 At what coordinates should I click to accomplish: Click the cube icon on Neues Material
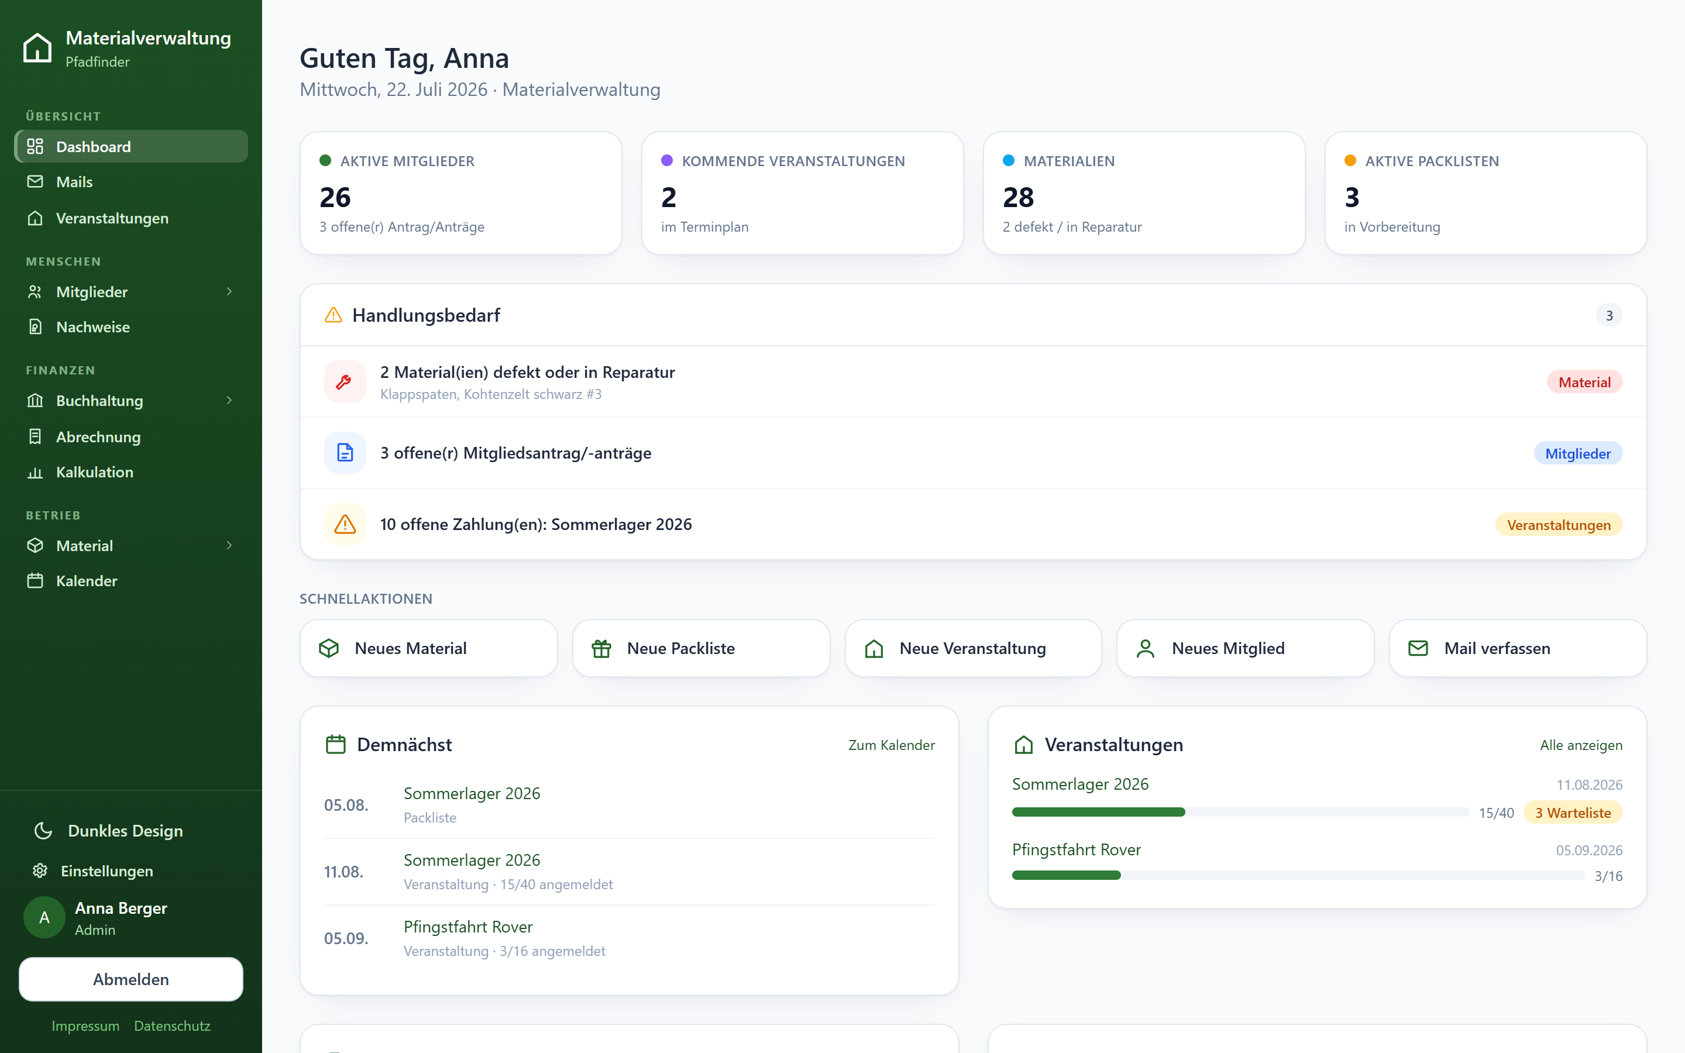pyautogui.click(x=329, y=648)
